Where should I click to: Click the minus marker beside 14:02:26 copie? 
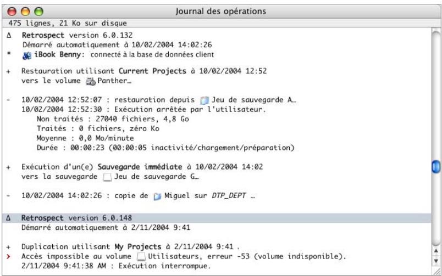(8, 196)
